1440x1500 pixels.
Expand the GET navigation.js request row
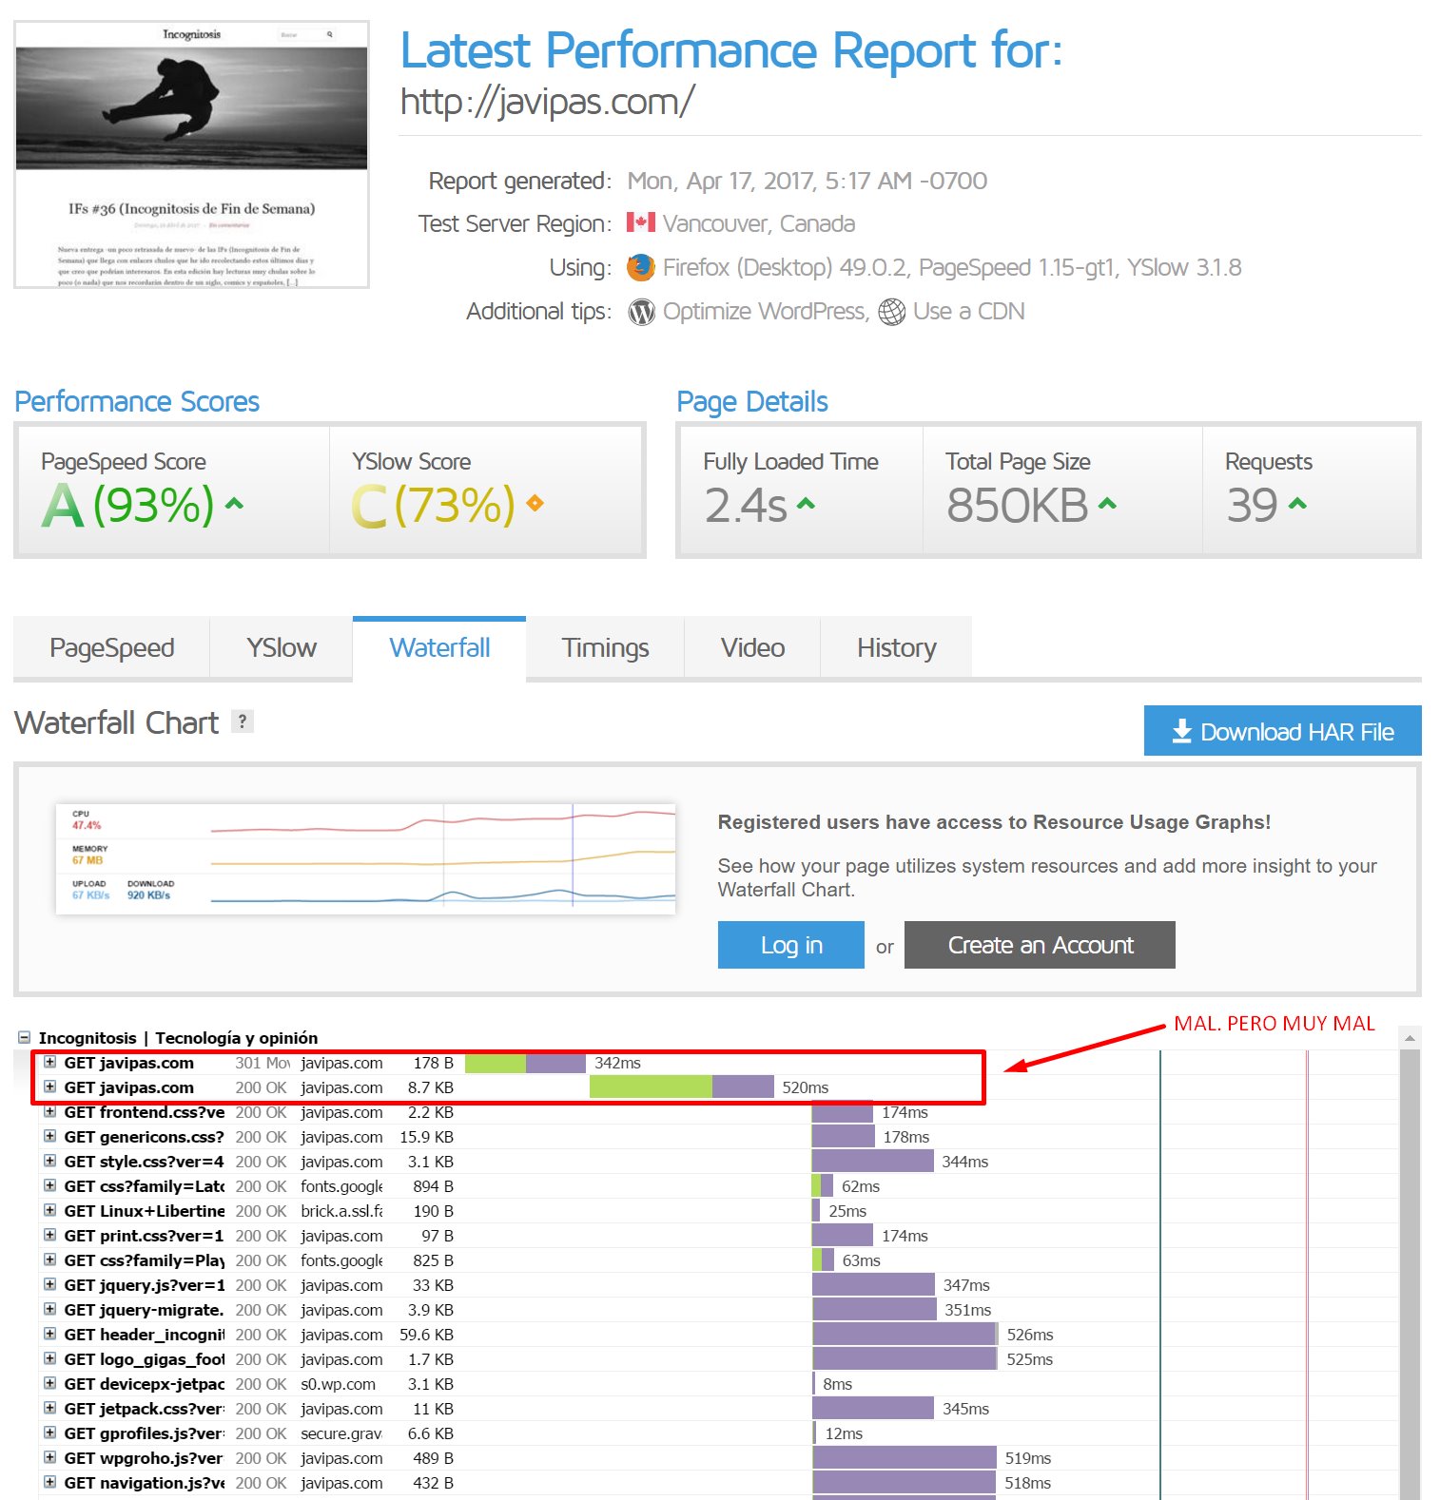[x=50, y=1483]
